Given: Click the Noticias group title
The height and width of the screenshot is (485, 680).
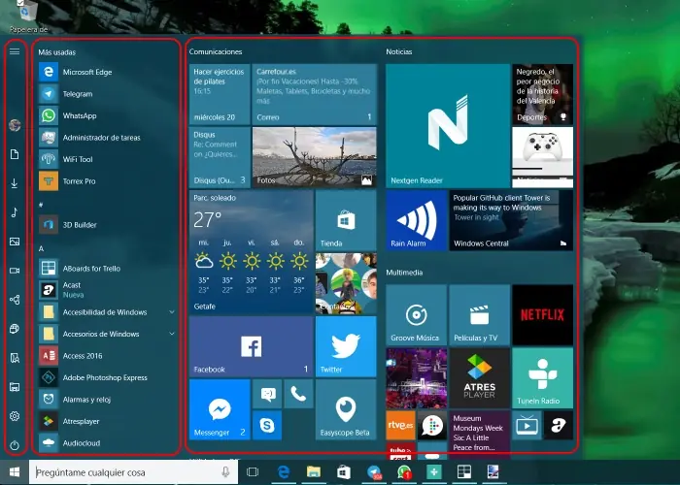Looking at the screenshot, I should point(399,51).
